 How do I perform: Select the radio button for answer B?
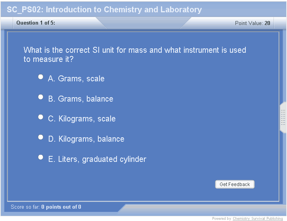(x=40, y=97)
